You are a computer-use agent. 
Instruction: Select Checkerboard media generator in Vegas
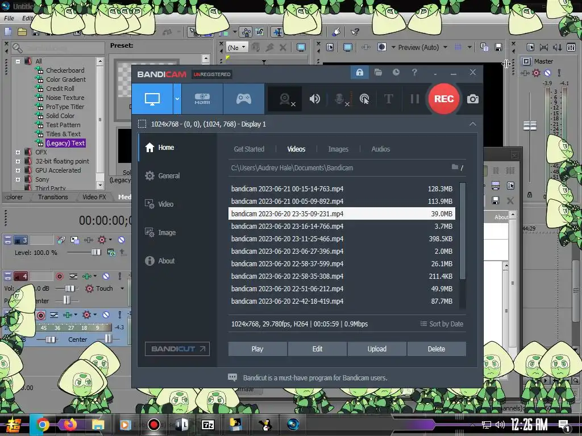point(65,70)
